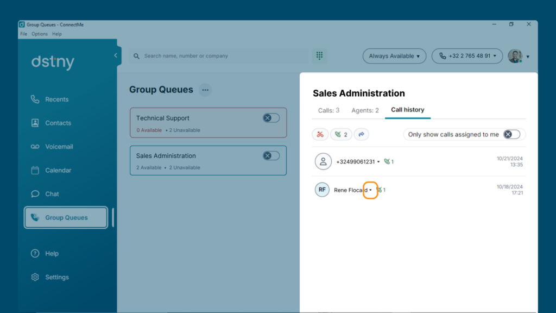The width and height of the screenshot is (556, 313).
Task: Filter by forwarded calls icon
Action: coord(361,135)
